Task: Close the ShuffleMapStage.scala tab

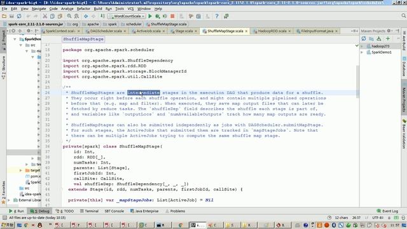Action: coord(246,31)
